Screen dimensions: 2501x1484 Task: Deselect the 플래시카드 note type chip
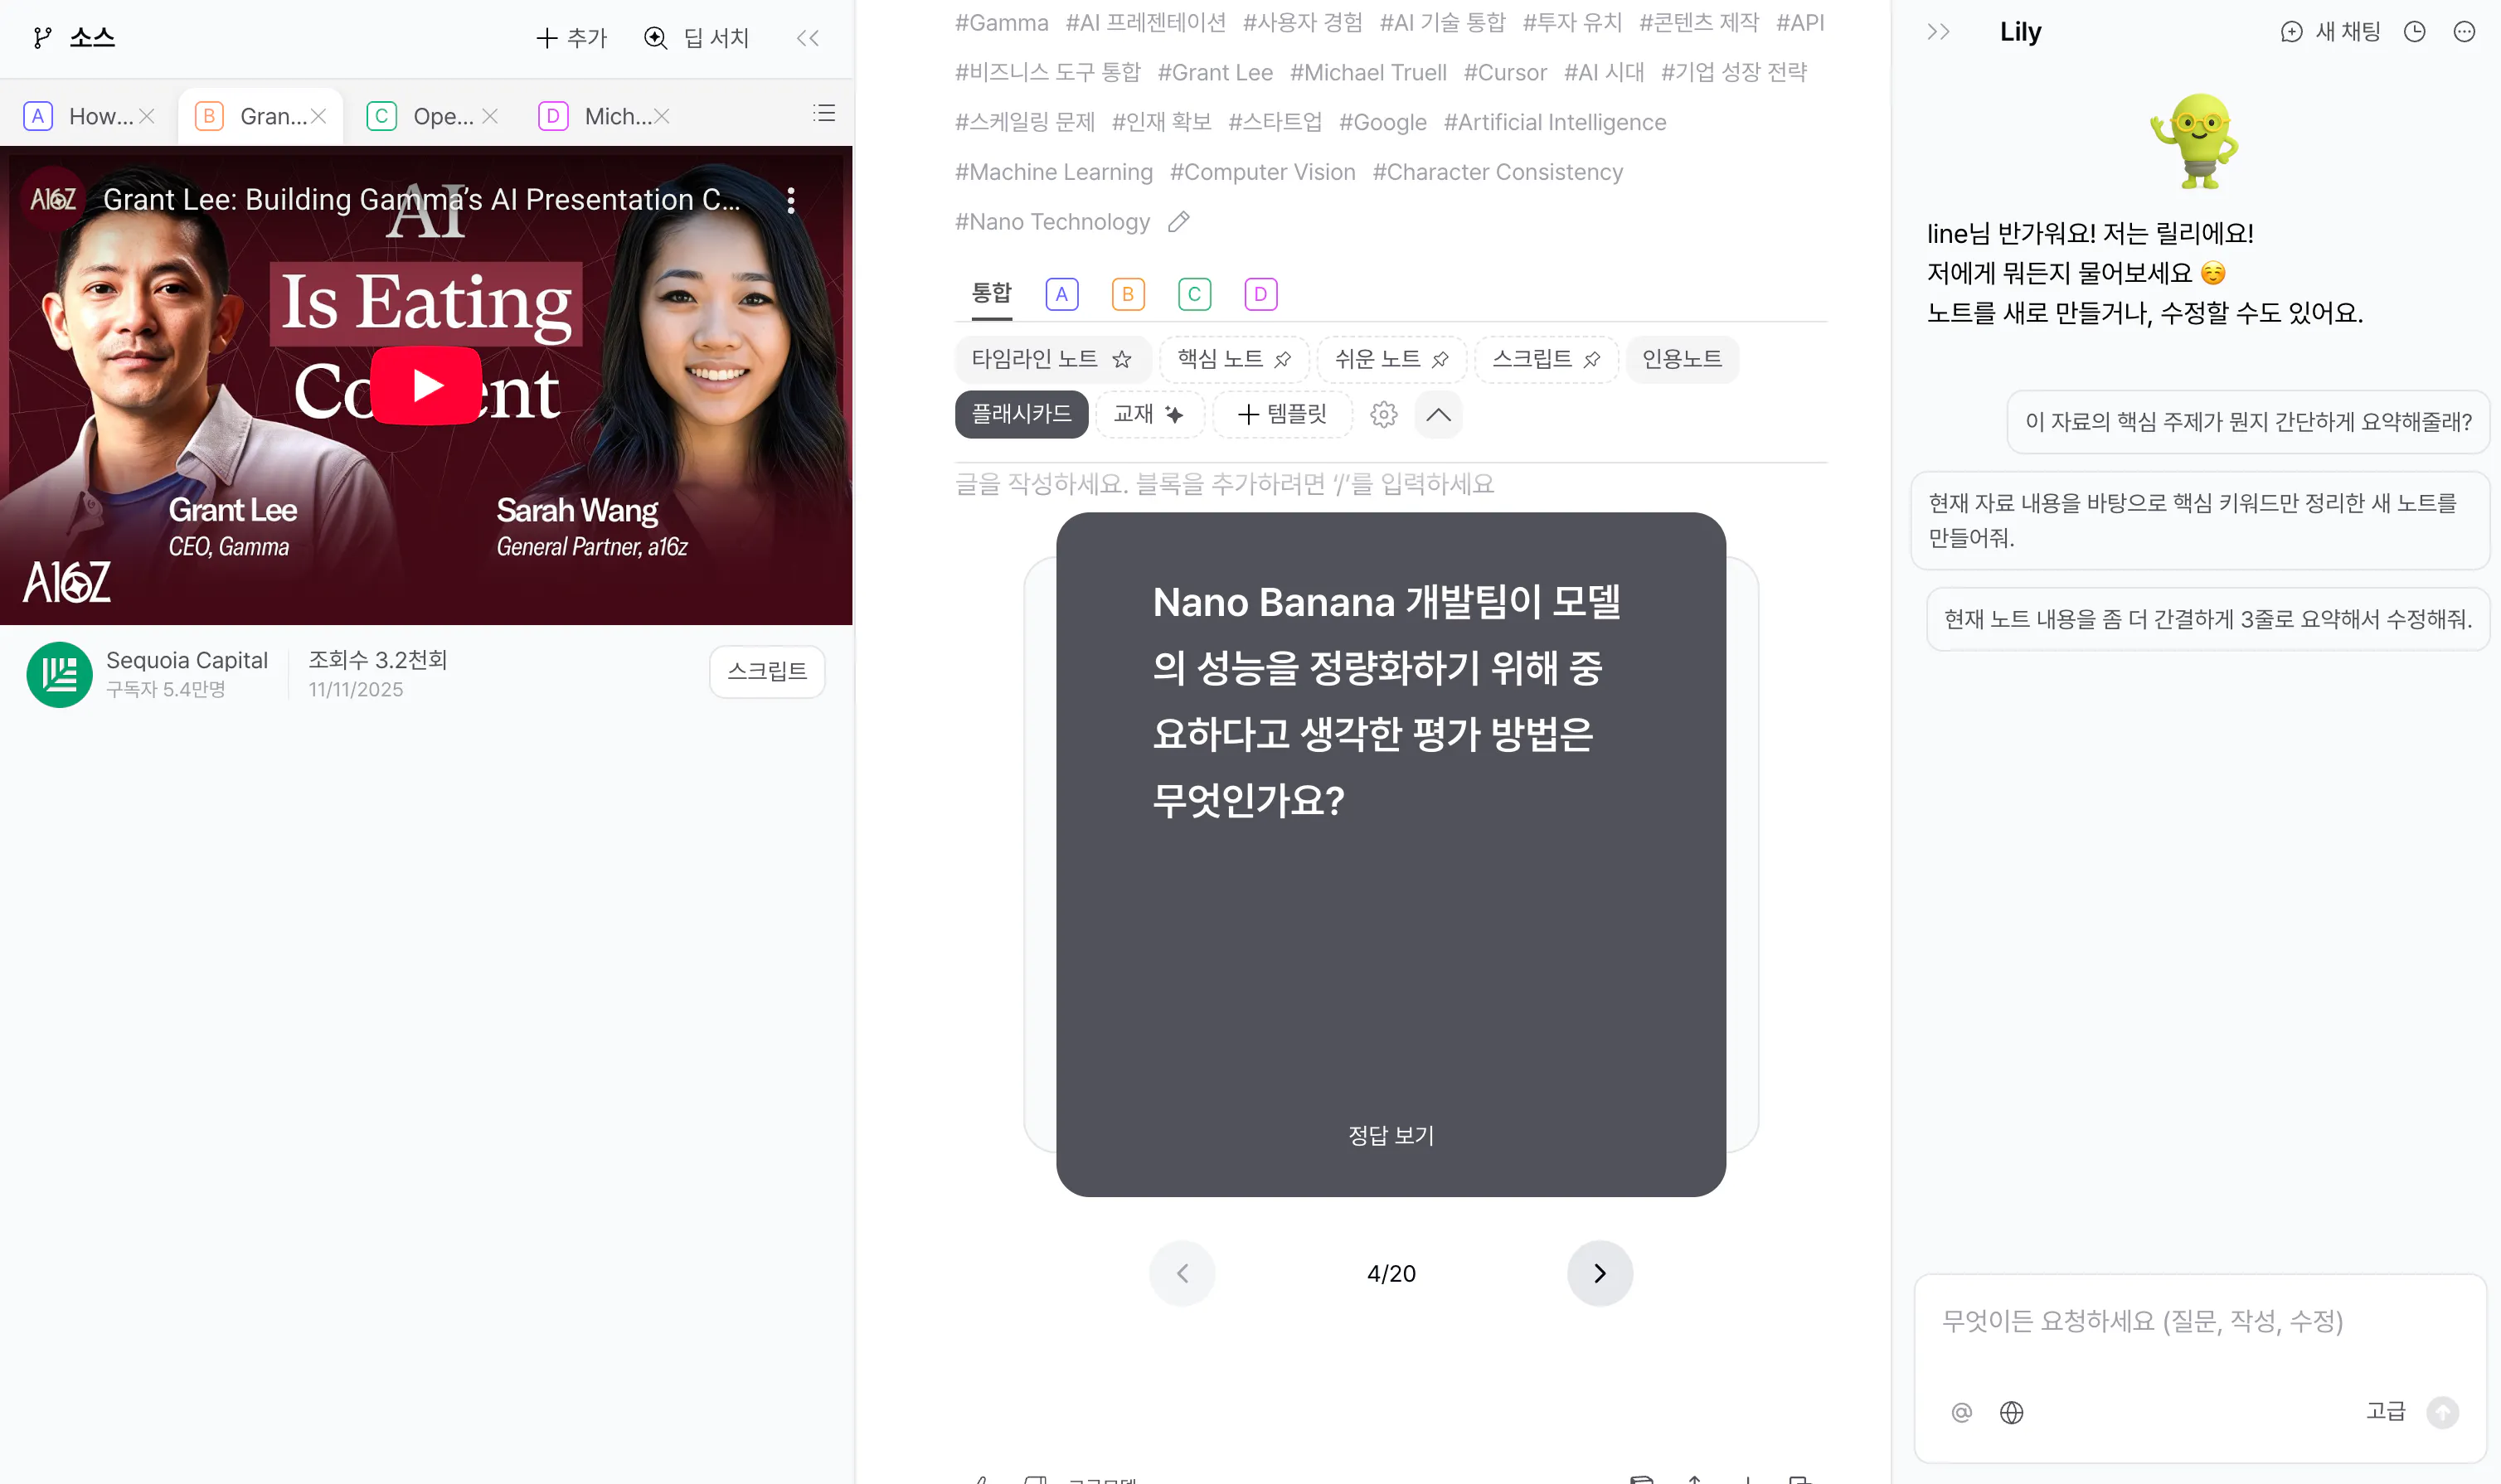1022,414
